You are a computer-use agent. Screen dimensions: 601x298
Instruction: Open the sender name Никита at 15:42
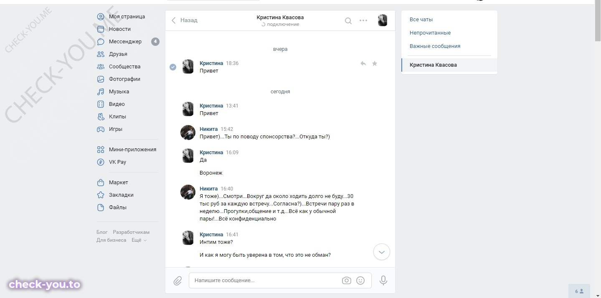(209, 129)
